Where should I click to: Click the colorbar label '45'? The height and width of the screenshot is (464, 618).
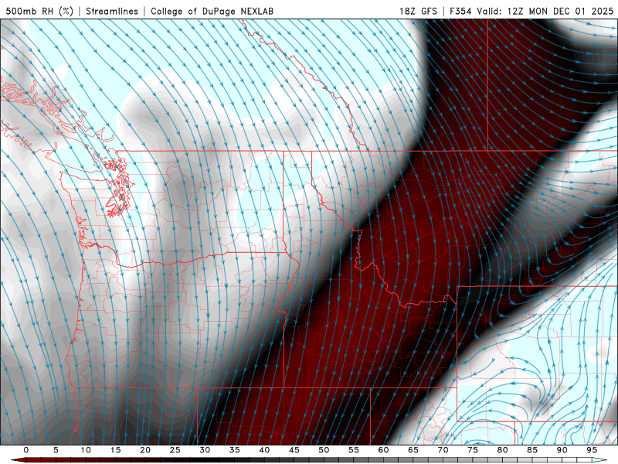coord(294,450)
